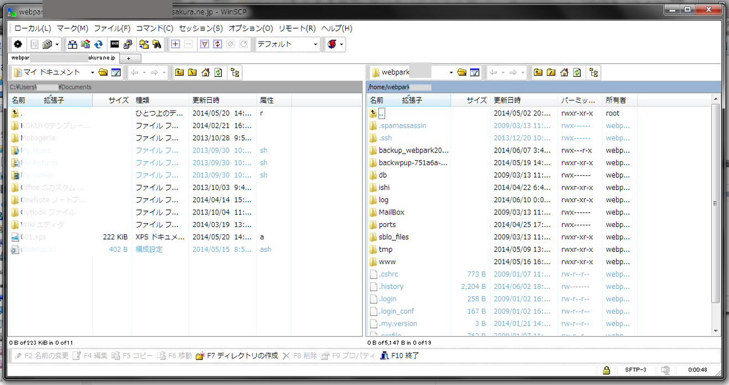
Task: Refresh the remote panel directory
Action: click(577, 72)
